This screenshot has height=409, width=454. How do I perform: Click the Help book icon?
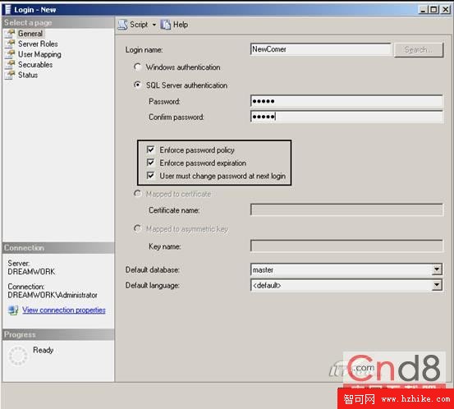click(x=166, y=25)
